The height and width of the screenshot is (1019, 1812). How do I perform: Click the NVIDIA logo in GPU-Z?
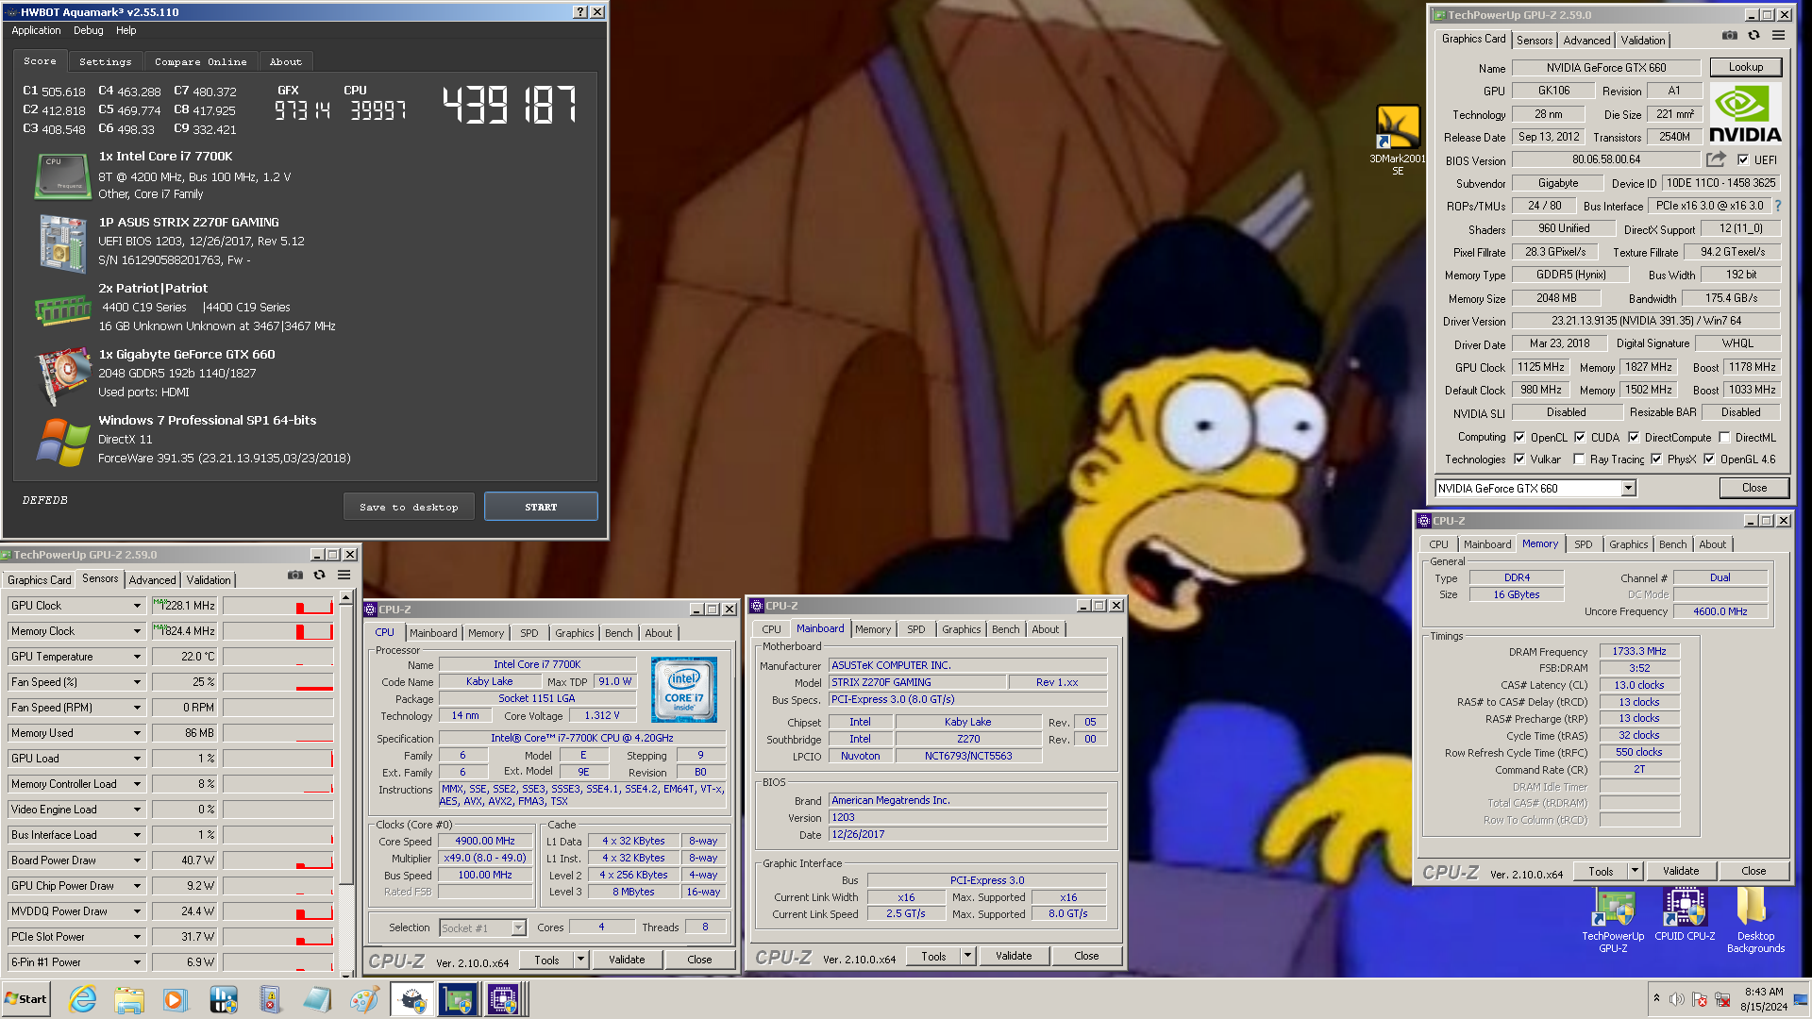point(1745,113)
